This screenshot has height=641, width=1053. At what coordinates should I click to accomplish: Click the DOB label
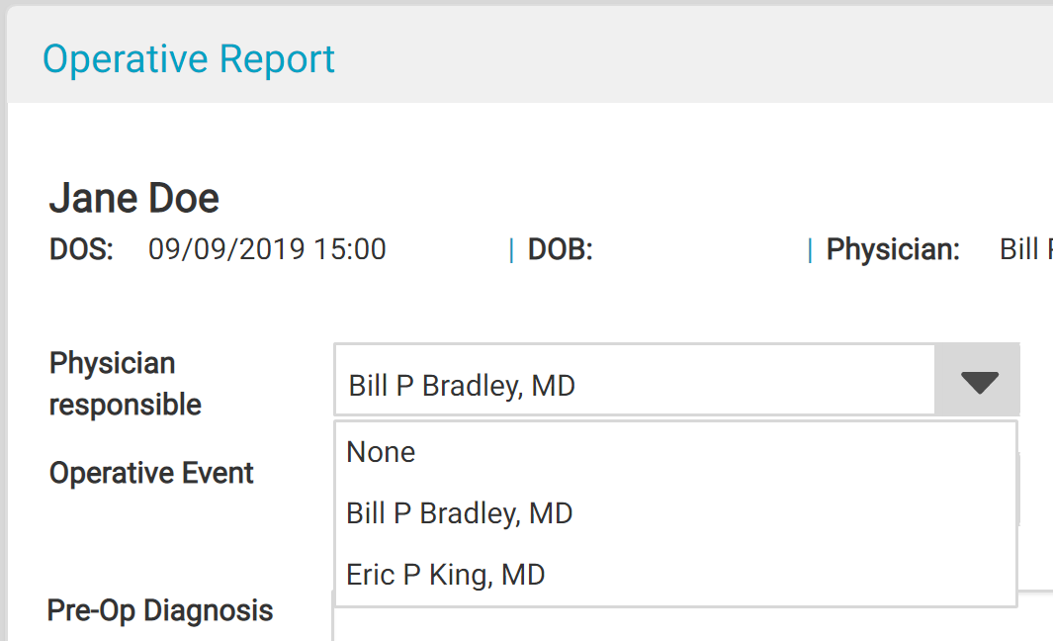[x=560, y=249]
